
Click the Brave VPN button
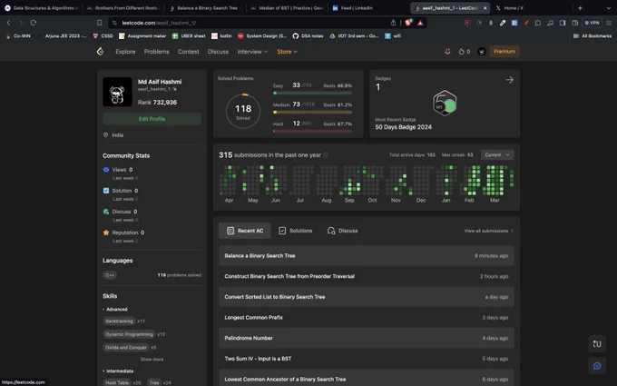(593, 23)
